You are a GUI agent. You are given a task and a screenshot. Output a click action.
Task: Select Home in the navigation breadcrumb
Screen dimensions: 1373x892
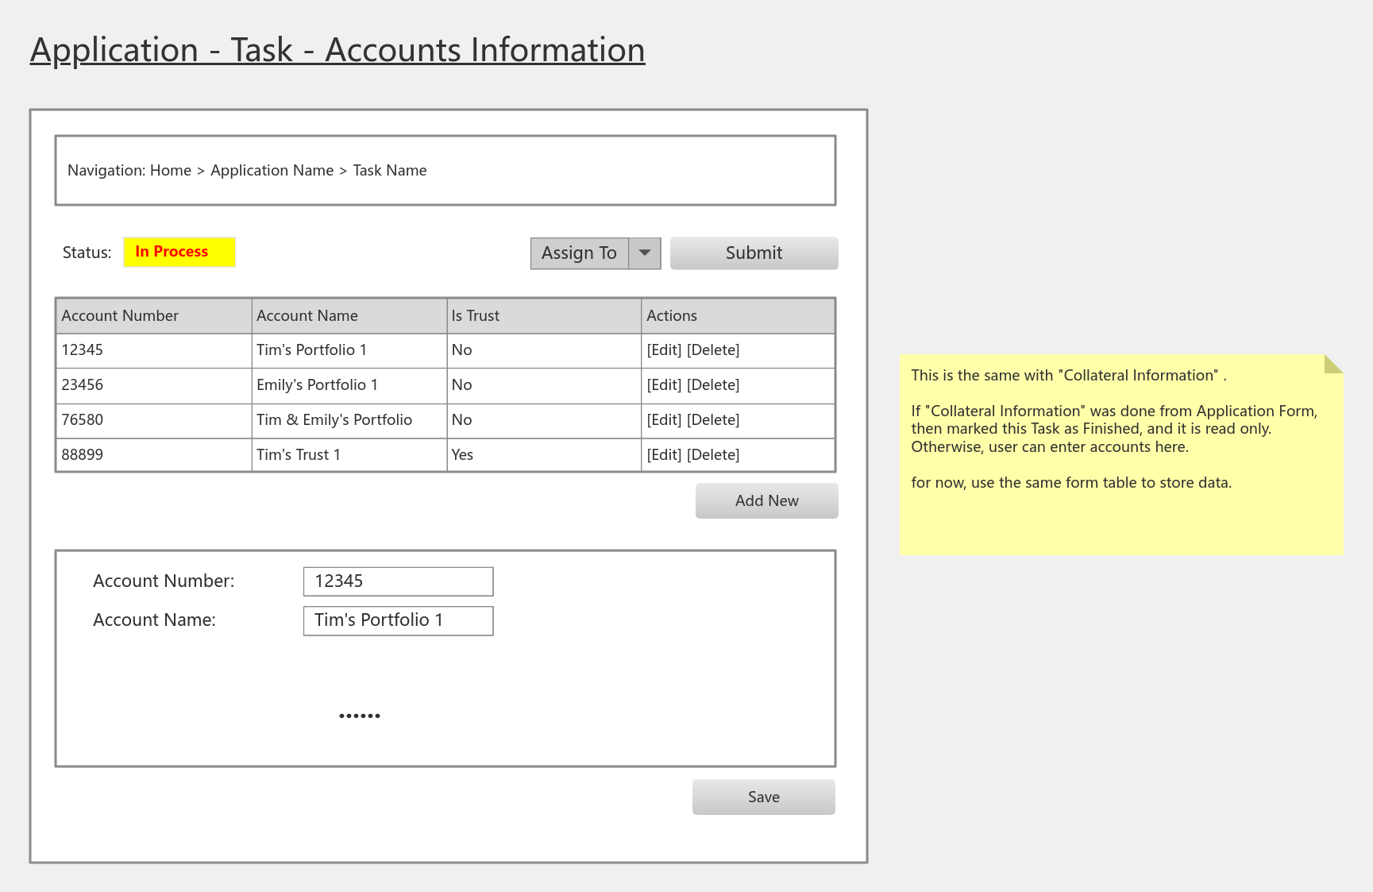point(170,170)
